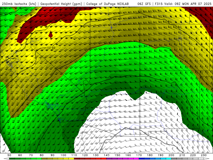Select the bright yellow swatch just before 110
This screenshot has height=160, width=213.
(71, 159)
